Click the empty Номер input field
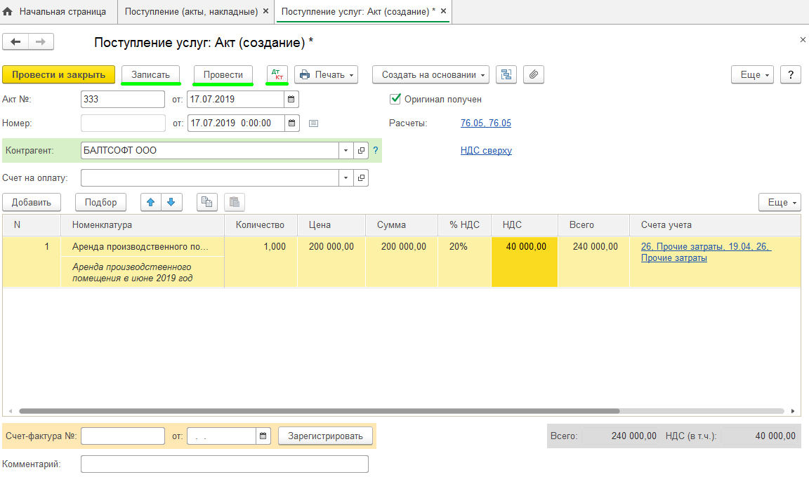This screenshot has width=809, height=477. 123,123
